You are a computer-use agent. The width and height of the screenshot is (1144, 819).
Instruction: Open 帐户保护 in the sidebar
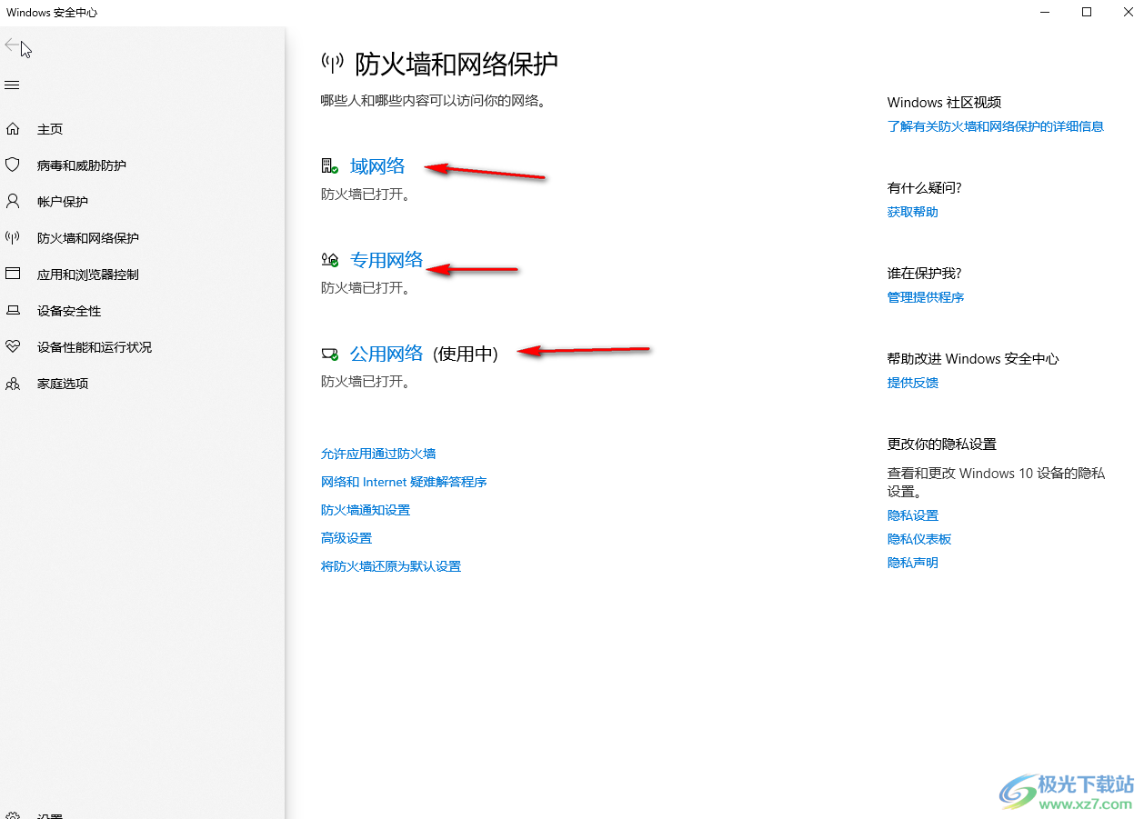click(63, 202)
